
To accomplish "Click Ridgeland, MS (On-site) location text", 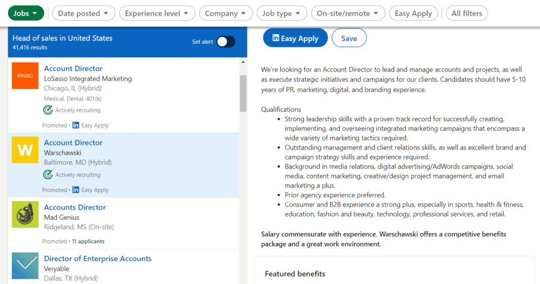I will pos(79,227).
